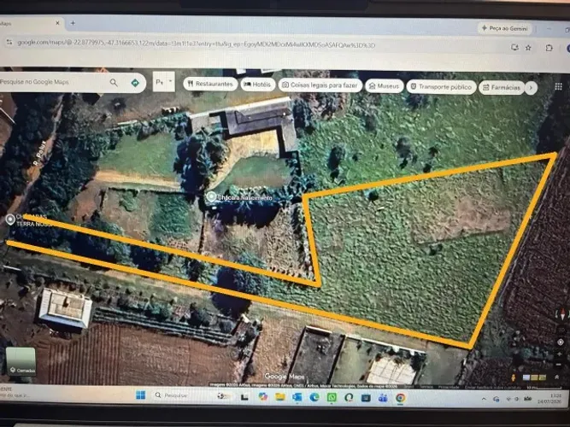Screen dimensions: 570x427
Task: Click the browser address bar URL
Action: click(197, 44)
